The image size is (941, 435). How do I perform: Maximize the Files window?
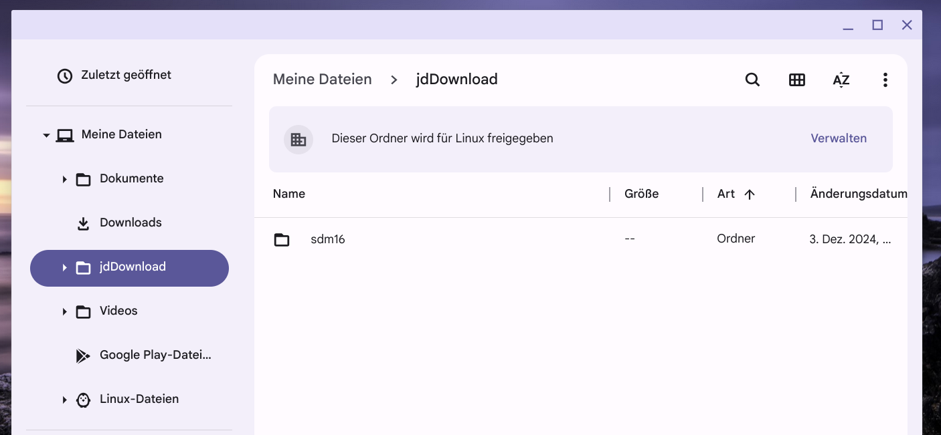point(877,25)
